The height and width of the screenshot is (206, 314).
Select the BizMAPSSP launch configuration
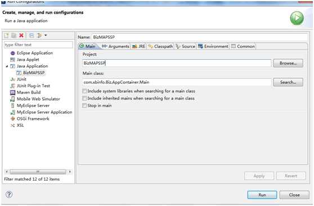coord(34,73)
